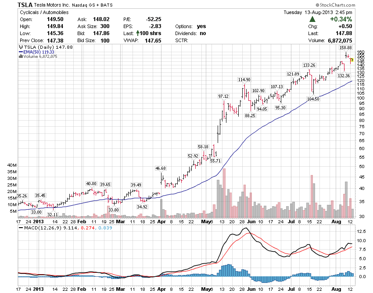Screen dimensions: 373x293
Task: Click the Options value yes
Action: point(201,26)
